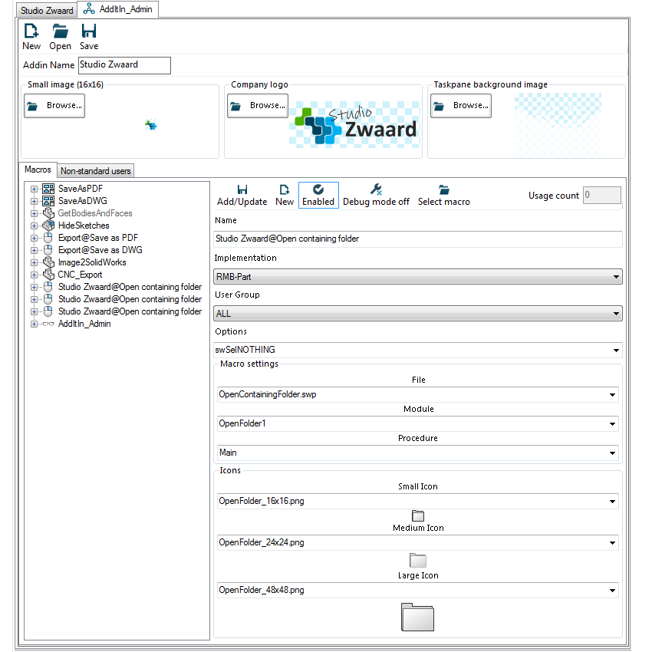
Task: Click the Image2SolidWorks row icon
Action: click(48, 262)
